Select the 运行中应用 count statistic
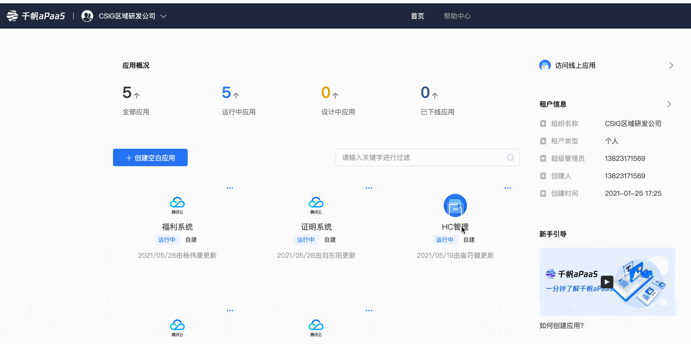The height and width of the screenshot is (344, 691). click(x=227, y=92)
